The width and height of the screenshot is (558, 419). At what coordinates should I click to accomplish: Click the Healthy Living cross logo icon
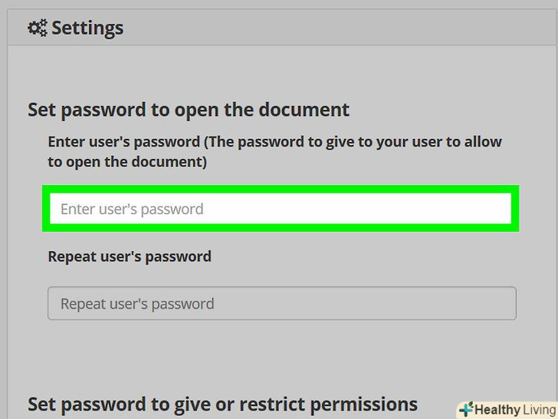tap(465, 410)
